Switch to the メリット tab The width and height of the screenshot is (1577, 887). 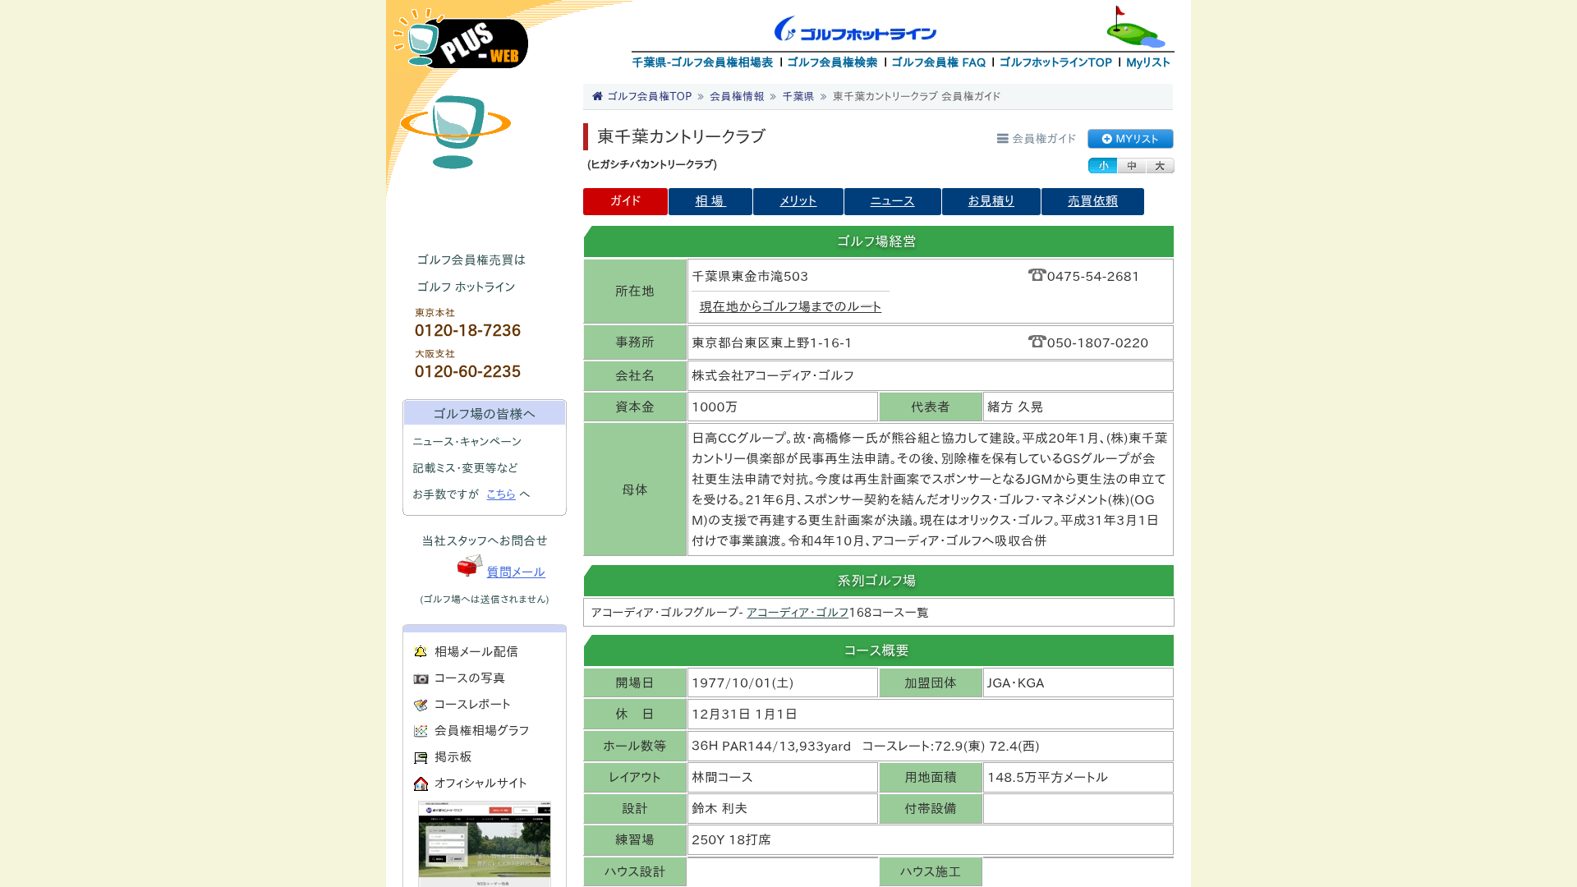(x=798, y=201)
